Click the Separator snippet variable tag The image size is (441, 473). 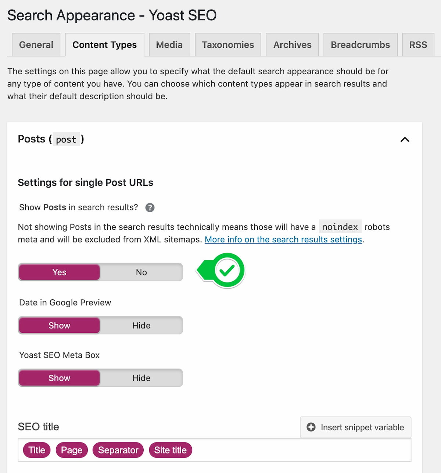point(118,450)
